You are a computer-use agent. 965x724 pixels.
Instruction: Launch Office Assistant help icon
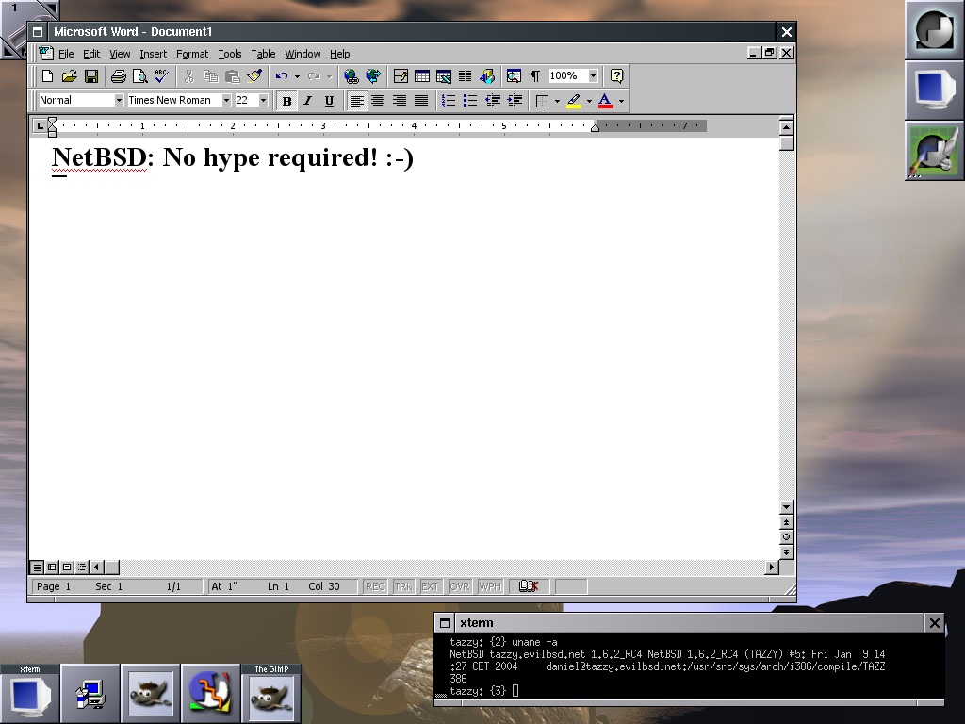(616, 76)
